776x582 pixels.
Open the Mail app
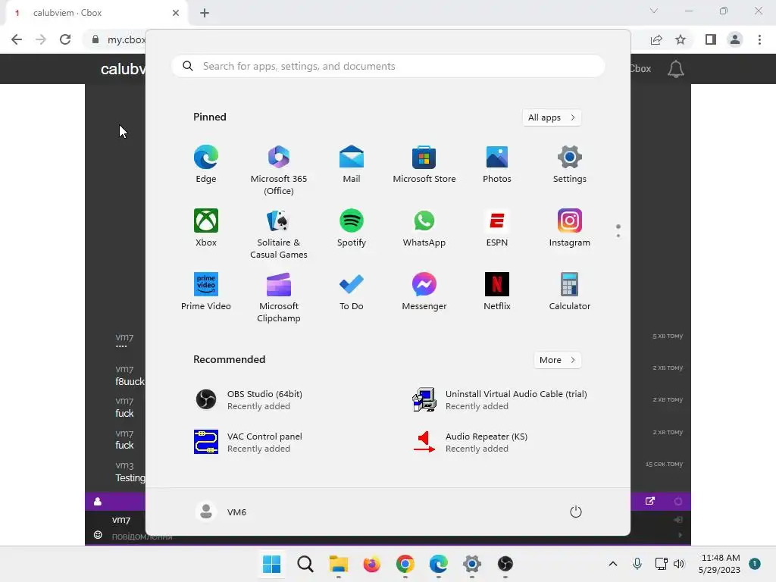pos(352,164)
